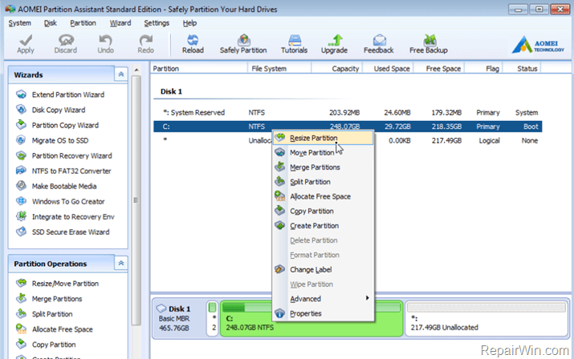Click the Undo arrow toolbar icon
This screenshot has height=359, width=574.
point(105,44)
